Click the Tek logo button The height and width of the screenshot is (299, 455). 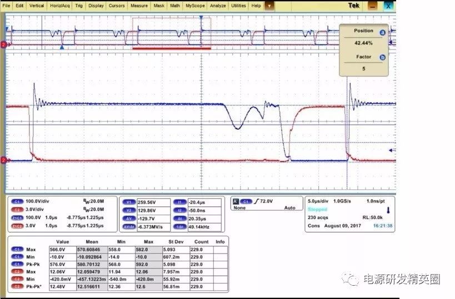coord(354,6)
